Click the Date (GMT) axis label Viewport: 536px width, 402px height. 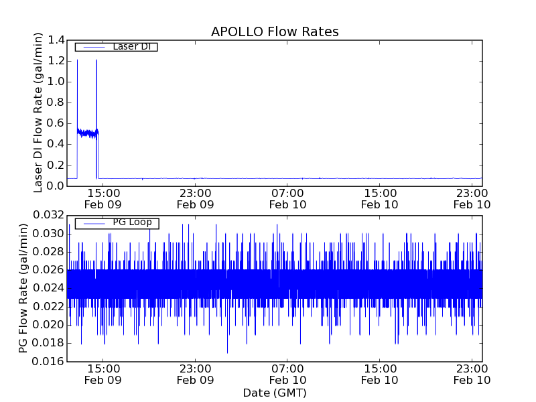coord(275,393)
